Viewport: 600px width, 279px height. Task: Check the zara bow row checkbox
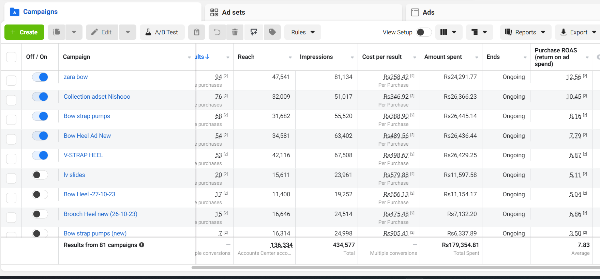tap(11, 81)
